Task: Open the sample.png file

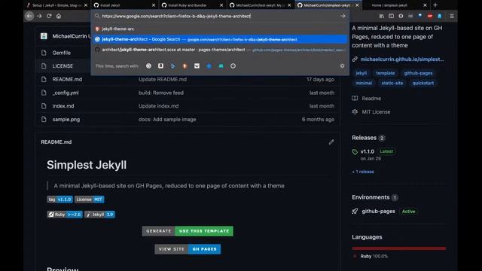Action: pos(66,119)
